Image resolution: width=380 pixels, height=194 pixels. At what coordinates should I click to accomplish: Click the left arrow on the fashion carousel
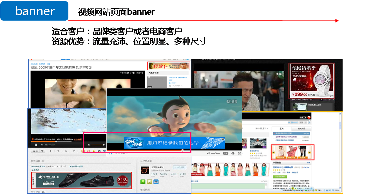(273, 152)
